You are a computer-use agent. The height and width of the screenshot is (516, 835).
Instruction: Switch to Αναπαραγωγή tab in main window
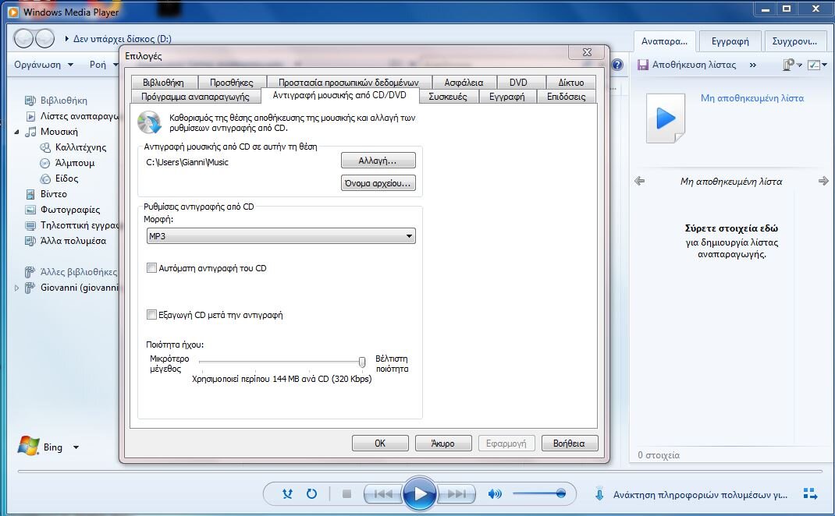click(x=664, y=41)
